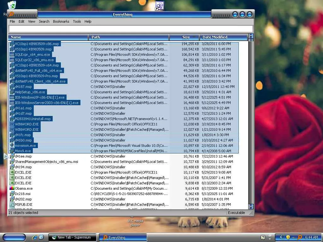Select the file VC10sp1-KB983509-x64.msp
This screenshot has width=323, height=242.
pos(37,65)
